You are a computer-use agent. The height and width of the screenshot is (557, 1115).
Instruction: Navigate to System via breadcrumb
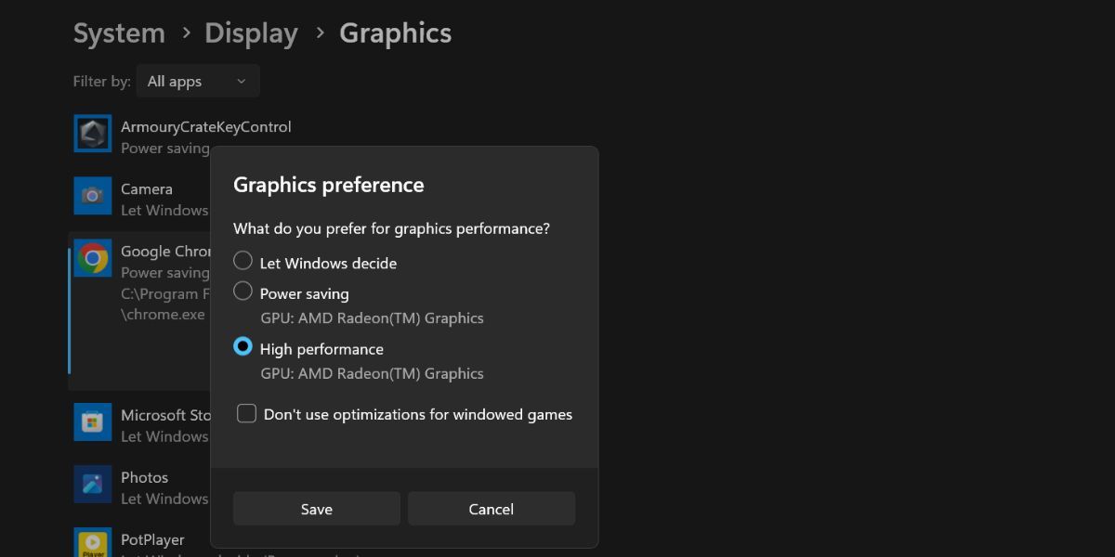pyautogui.click(x=118, y=32)
